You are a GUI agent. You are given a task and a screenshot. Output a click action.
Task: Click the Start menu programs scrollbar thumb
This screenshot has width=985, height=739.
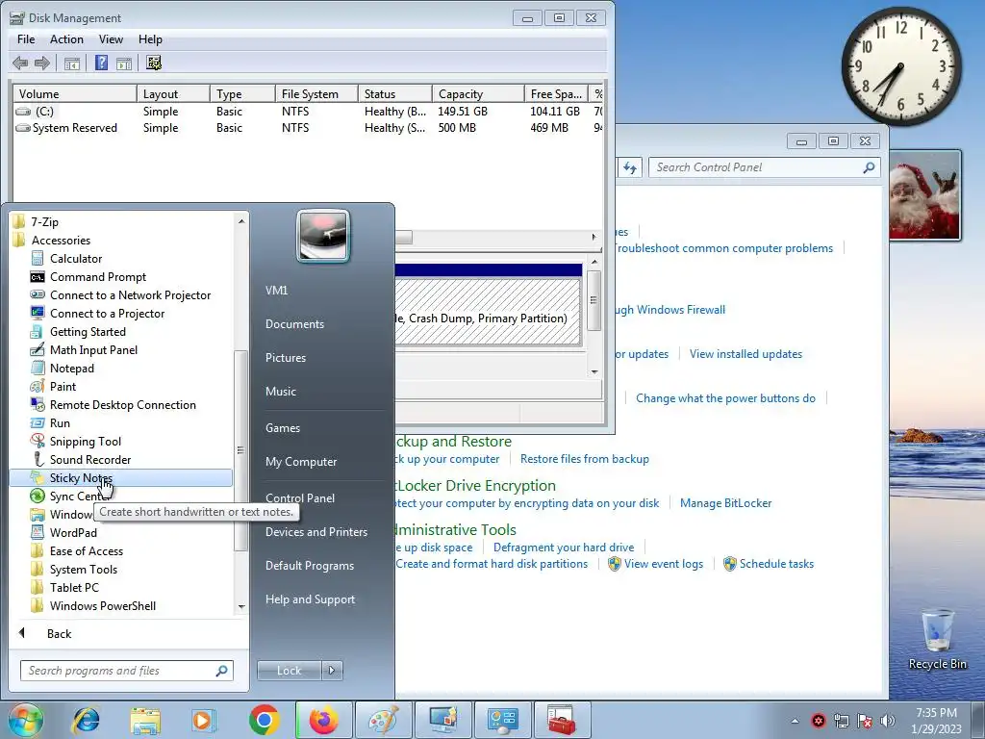tap(240, 450)
